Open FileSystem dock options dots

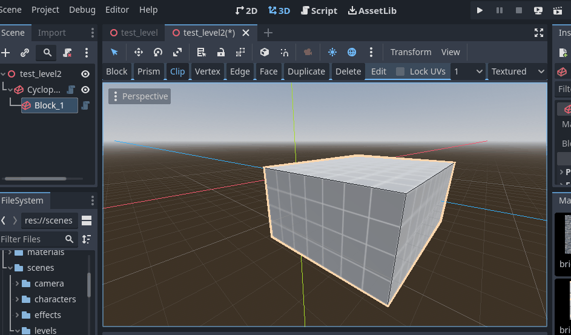point(93,201)
